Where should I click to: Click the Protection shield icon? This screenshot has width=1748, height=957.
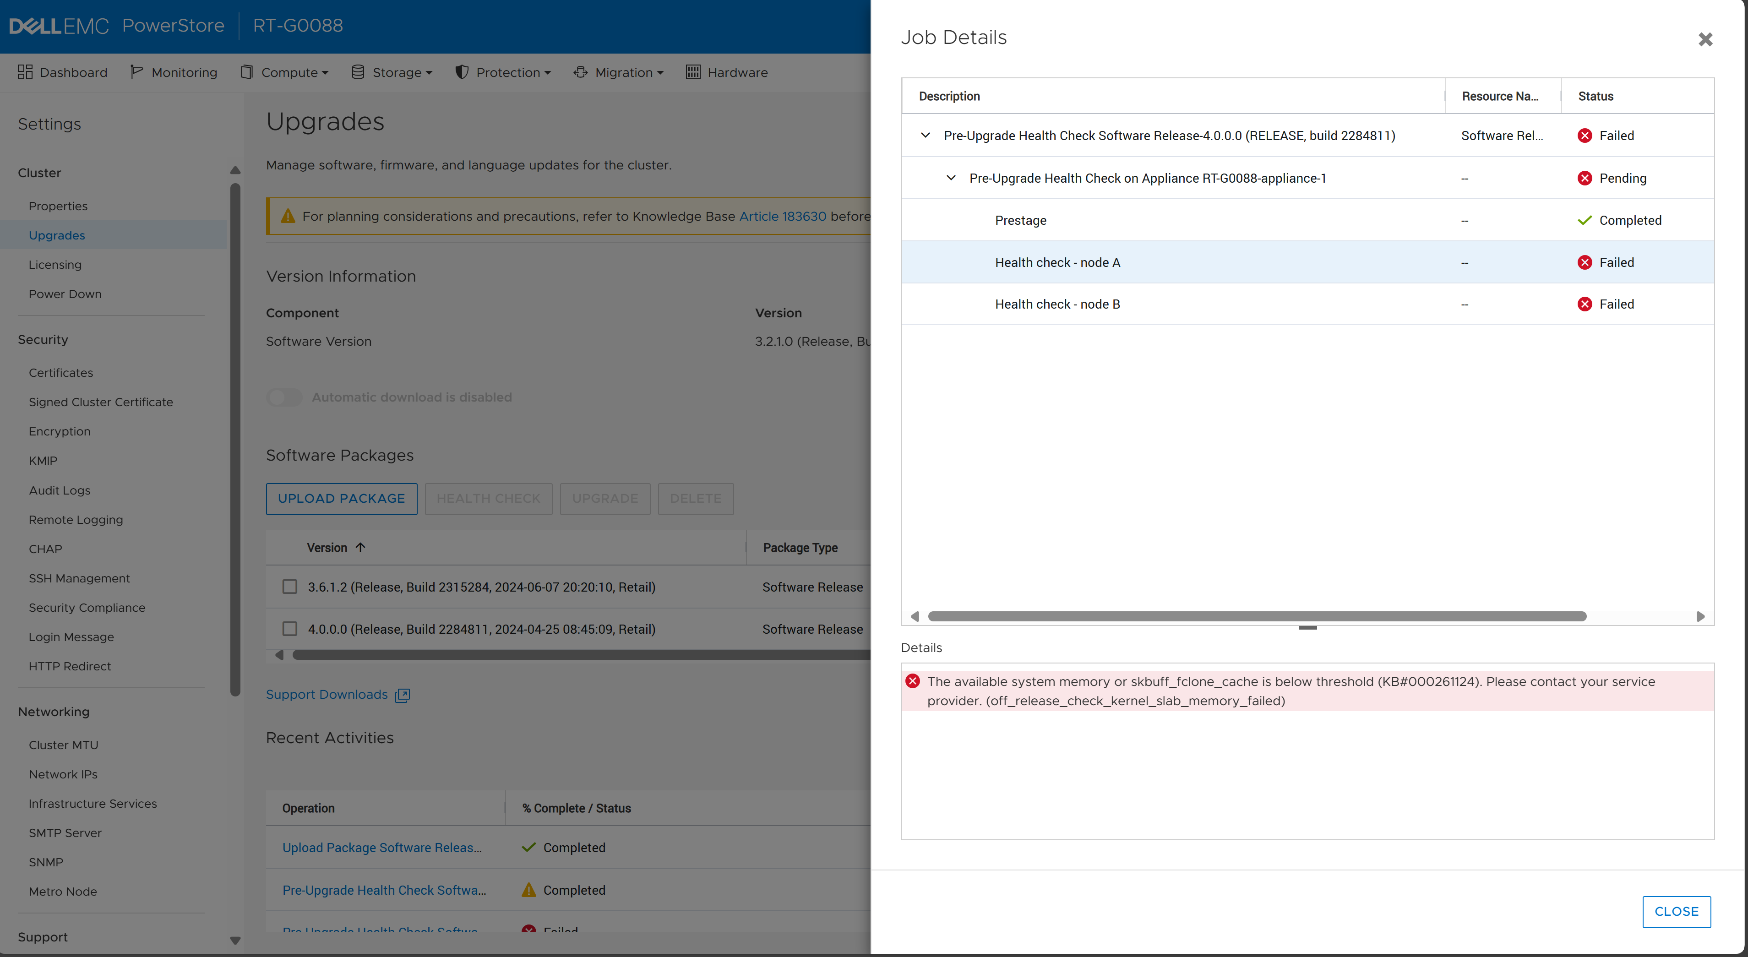[462, 72]
